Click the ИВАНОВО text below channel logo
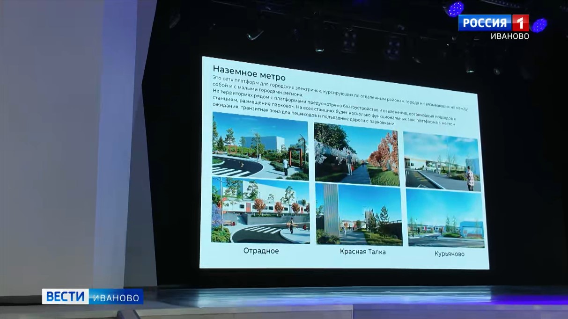568x319 pixels. (509, 36)
